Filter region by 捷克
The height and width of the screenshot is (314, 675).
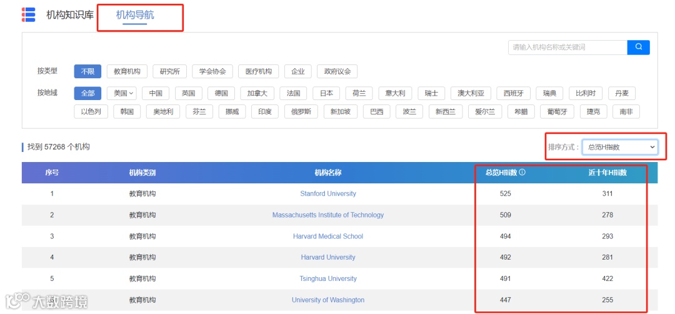pyautogui.click(x=593, y=111)
